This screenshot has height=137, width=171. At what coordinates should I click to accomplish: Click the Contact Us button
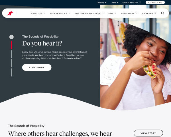[155, 2]
